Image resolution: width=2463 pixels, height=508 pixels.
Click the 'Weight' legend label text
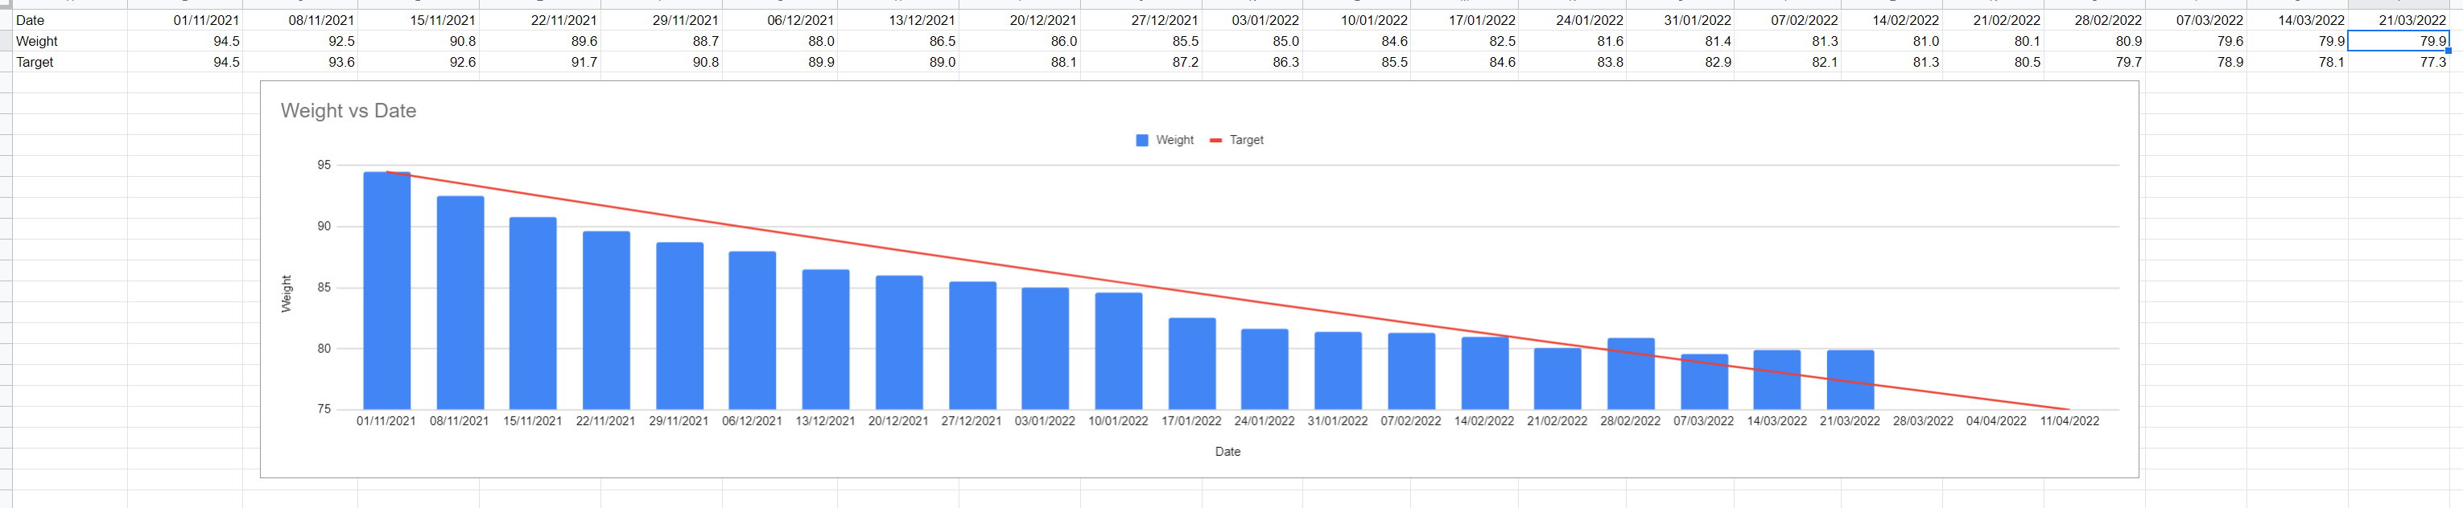tap(1174, 141)
